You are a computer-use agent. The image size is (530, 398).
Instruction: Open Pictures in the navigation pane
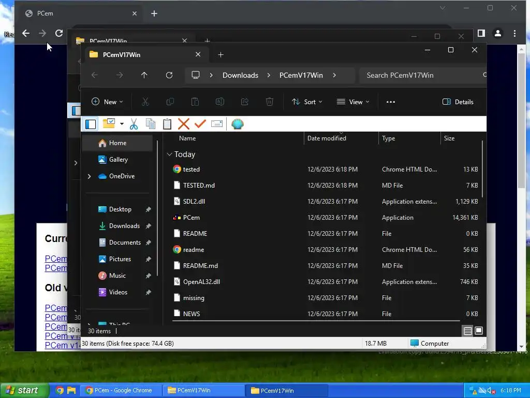point(117,259)
